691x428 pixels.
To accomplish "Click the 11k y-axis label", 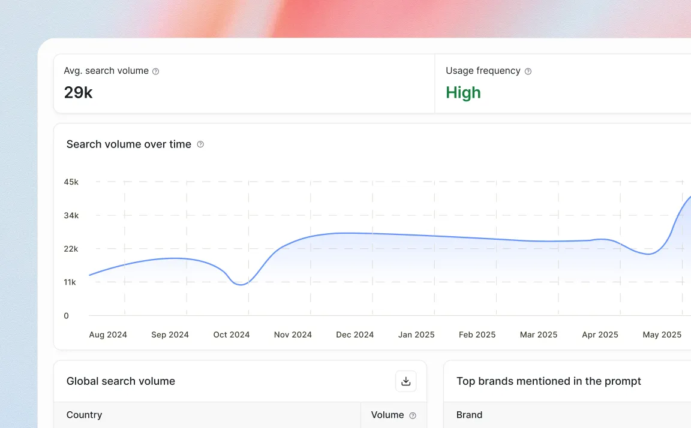I will (70, 282).
